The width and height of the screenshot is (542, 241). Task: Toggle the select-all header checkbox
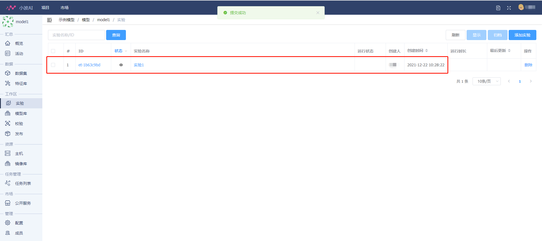53,51
